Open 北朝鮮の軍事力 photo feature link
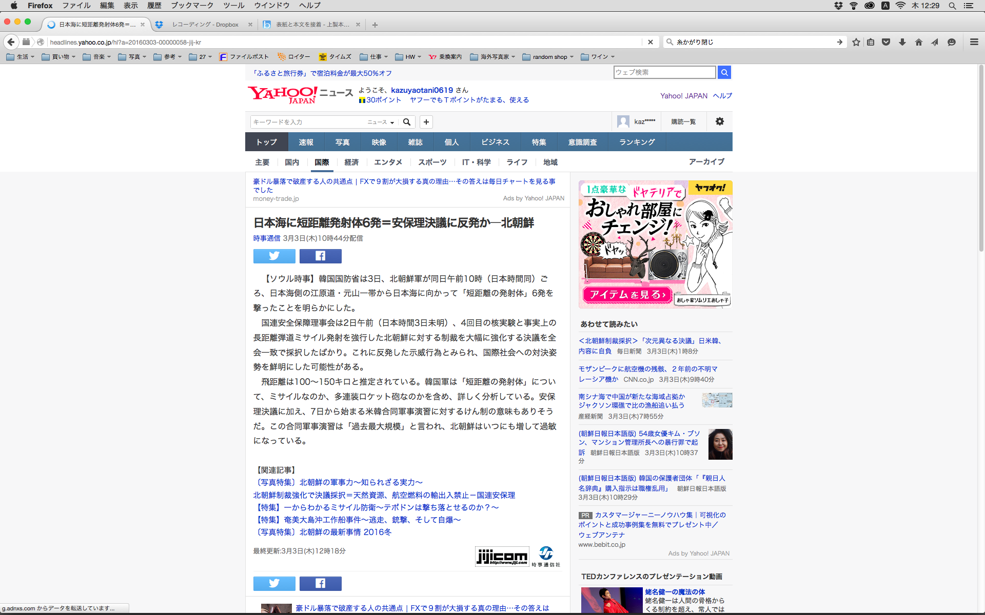 (339, 482)
